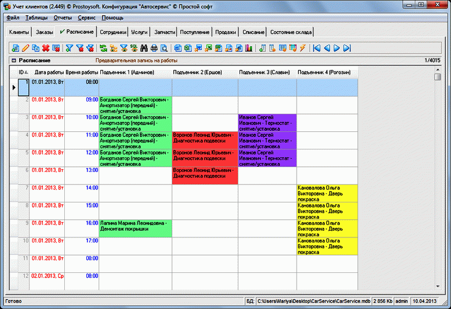
Task: Open search with the binoculars icon
Action: [x=144, y=48]
